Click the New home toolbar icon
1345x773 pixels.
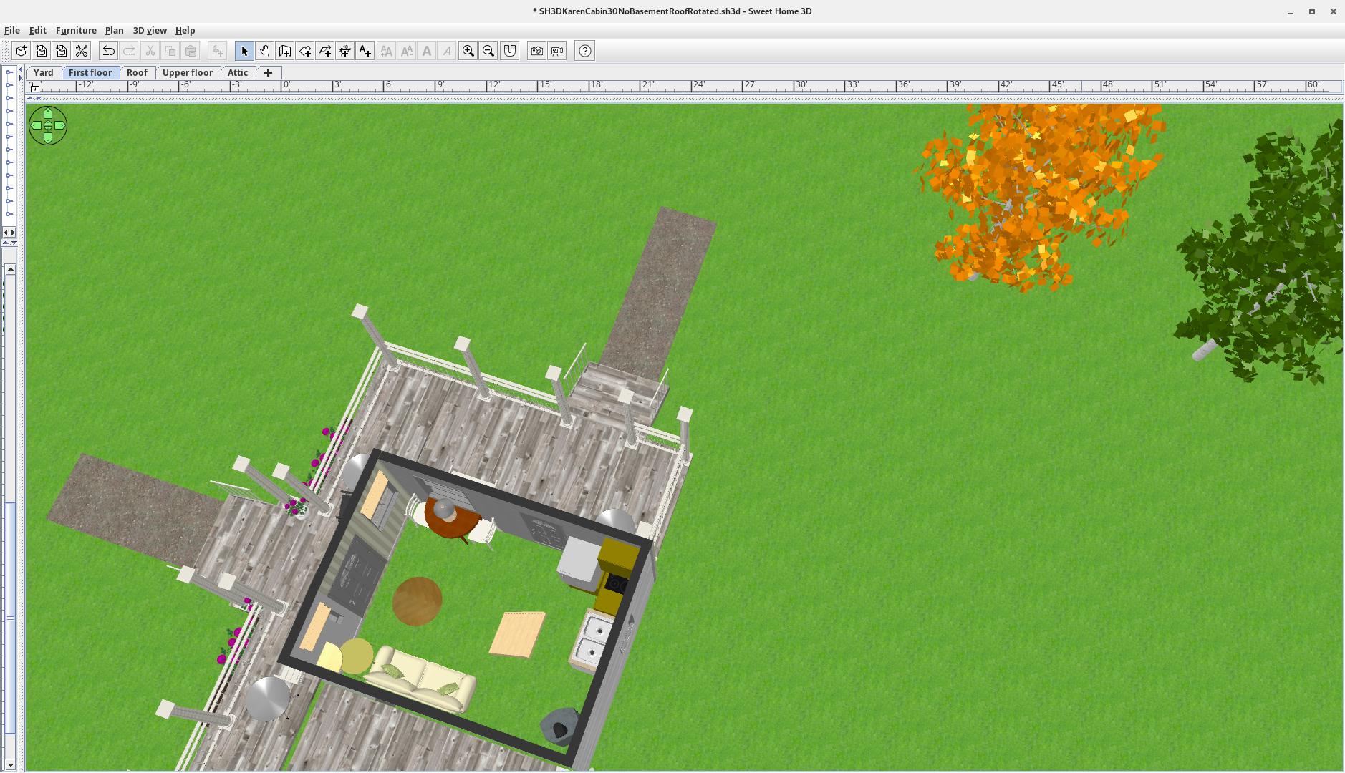point(21,51)
